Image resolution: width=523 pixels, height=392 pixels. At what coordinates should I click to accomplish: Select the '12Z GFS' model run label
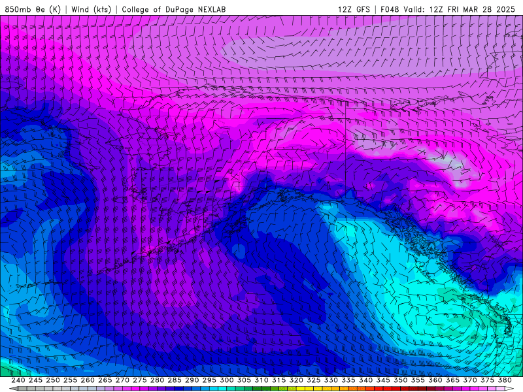pos(354,9)
